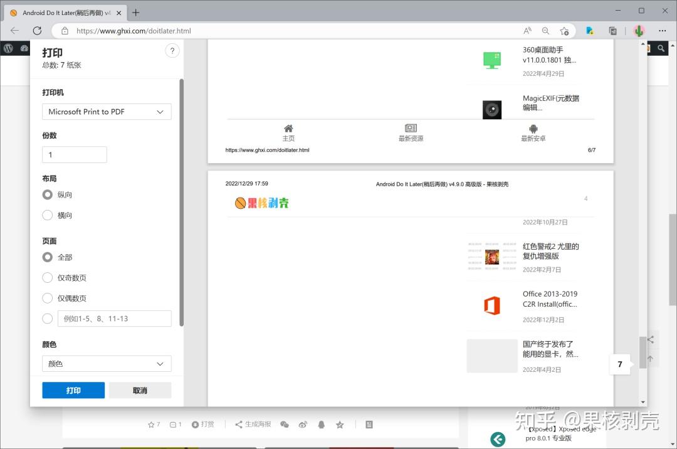Open the help icon in the print panel
Screen dimensions: 677x449
pos(172,51)
